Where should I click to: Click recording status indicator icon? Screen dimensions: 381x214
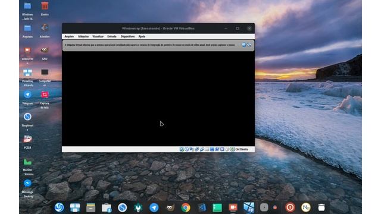(217, 149)
